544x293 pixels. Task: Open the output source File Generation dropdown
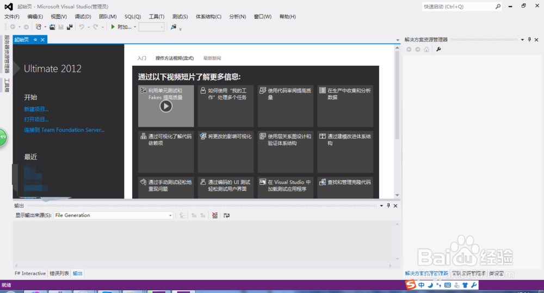(170, 215)
